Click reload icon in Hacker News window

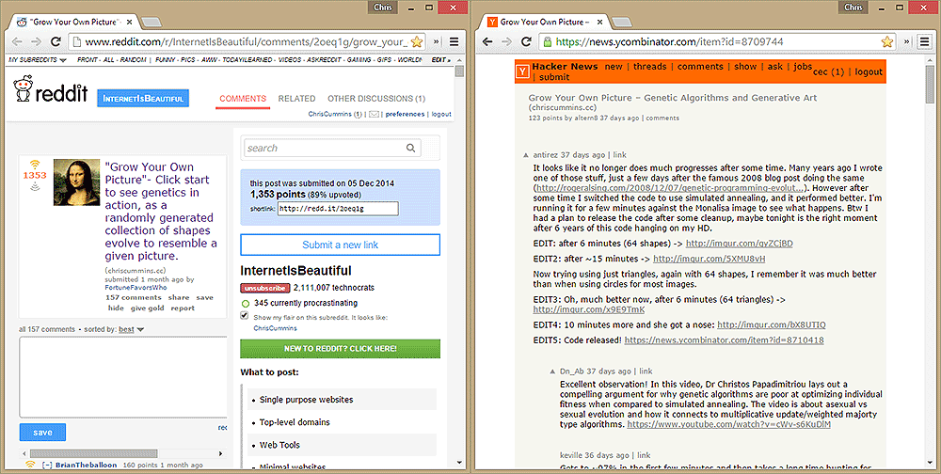(526, 42)
